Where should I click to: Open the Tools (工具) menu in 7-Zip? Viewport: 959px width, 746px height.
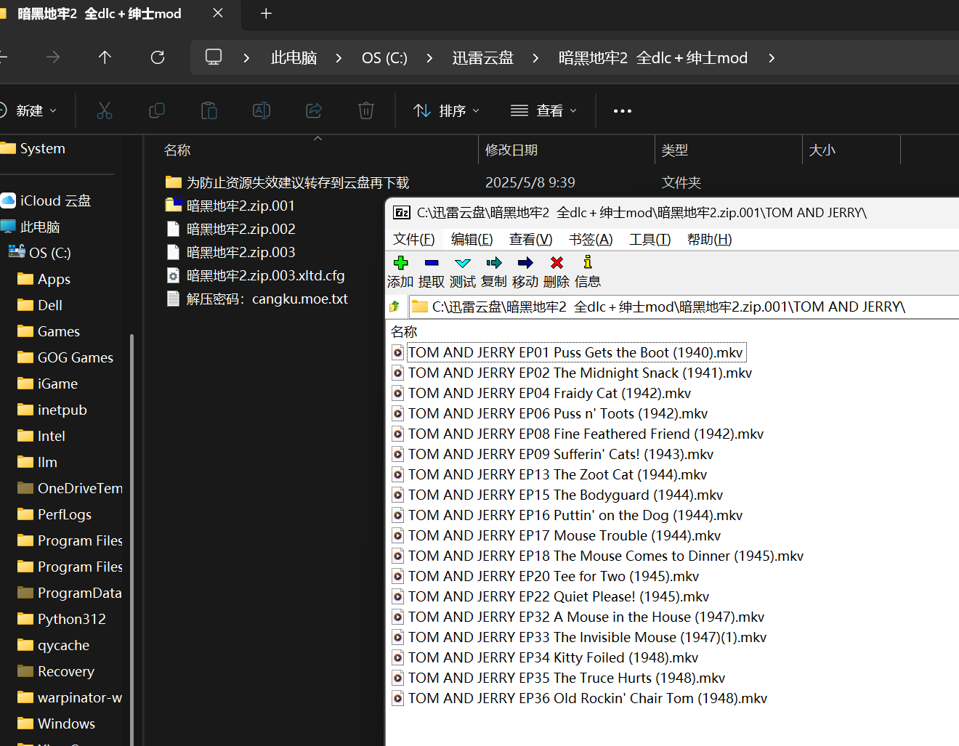pyautogui.click(x=650, y=239)
